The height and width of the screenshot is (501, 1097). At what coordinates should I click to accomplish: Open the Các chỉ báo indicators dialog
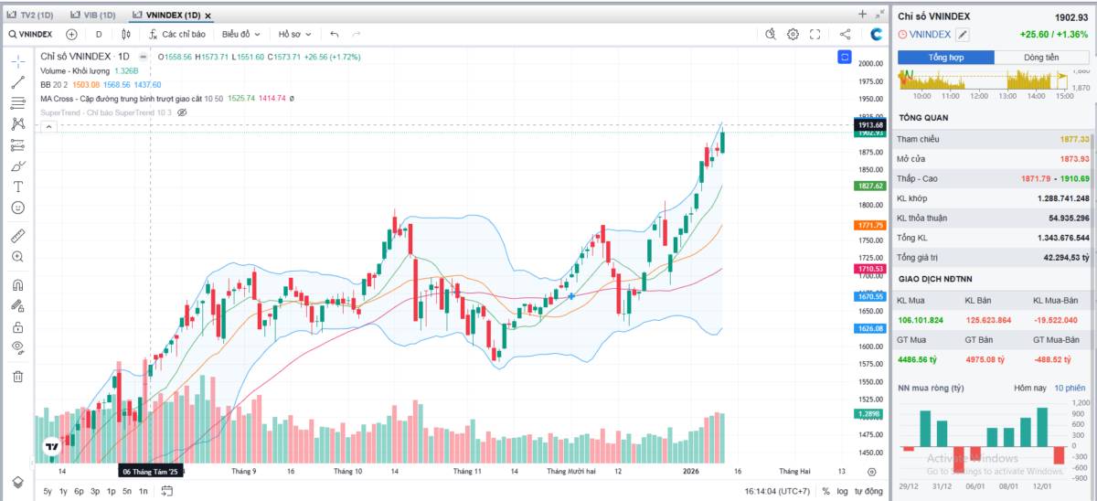pyautogui.click(x=177, y=34)
